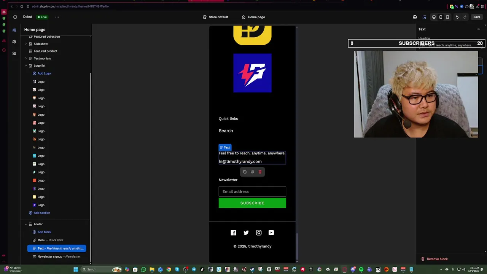The image size is (487, 274).
Task: Expand the Testimonials section
Action: (x=26, y=59)
